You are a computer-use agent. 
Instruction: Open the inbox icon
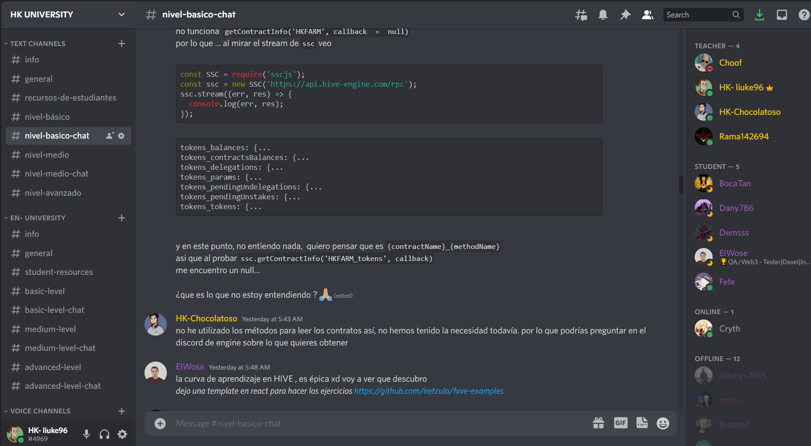click(x=782, y=15)
